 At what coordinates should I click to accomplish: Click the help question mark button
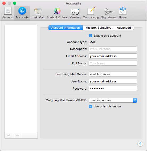click(x=140, y=144)
